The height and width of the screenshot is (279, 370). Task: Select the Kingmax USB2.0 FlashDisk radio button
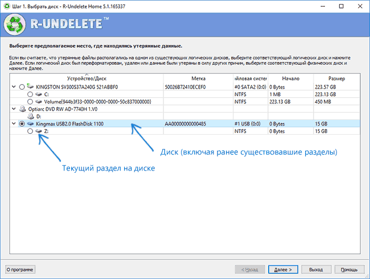pyautogui.click(x=22, y=124)
